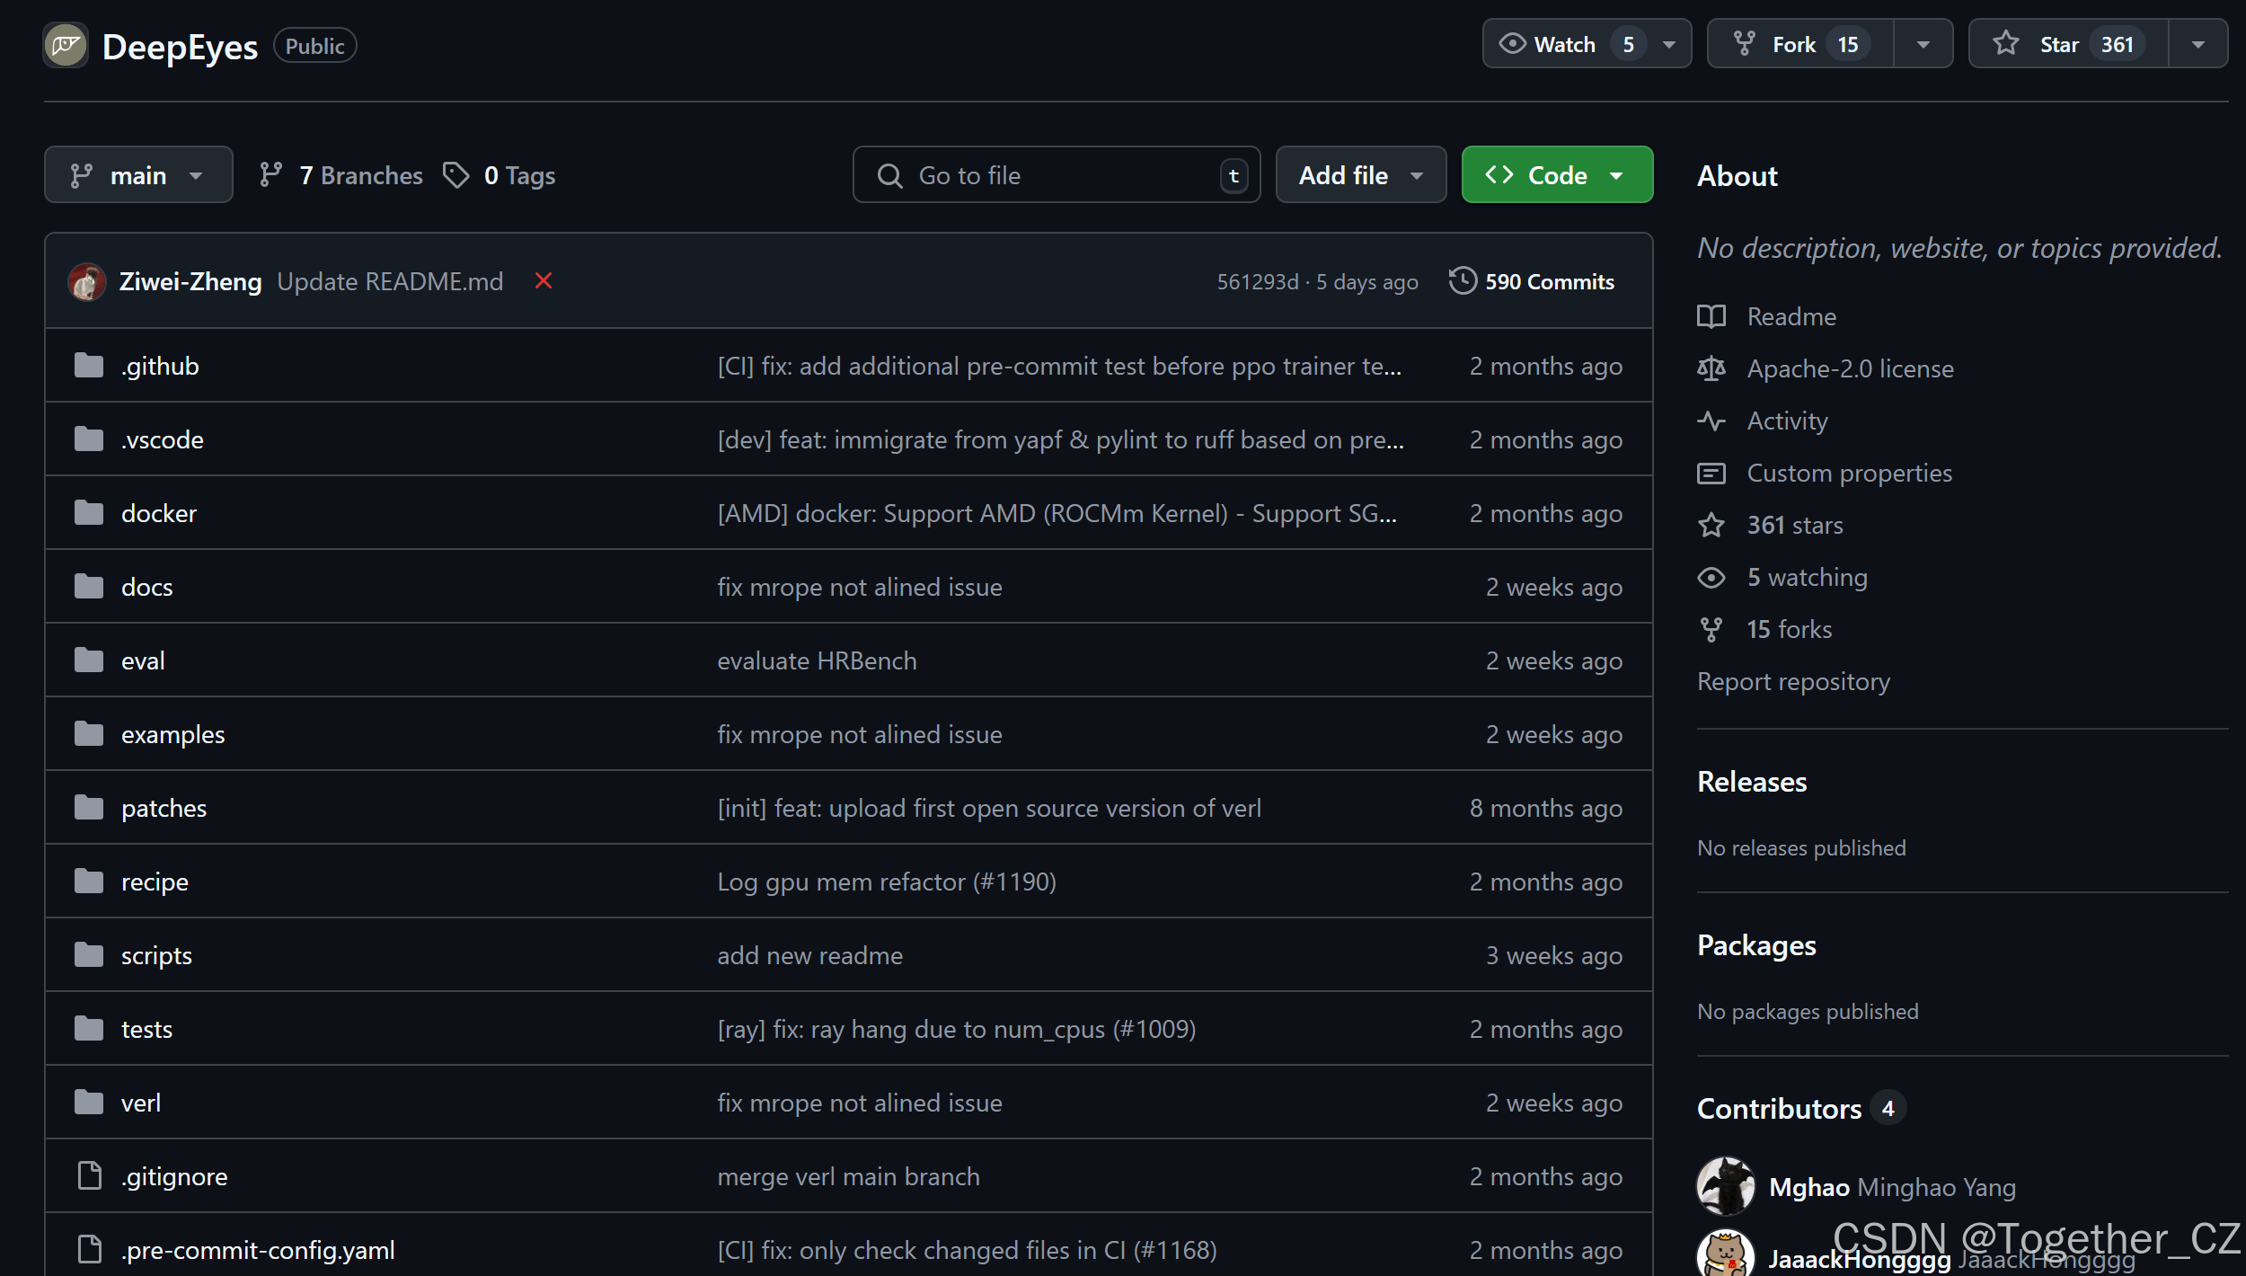Click the Report repository link
Screen dimensions: 2246x1276
[1793, 681]
